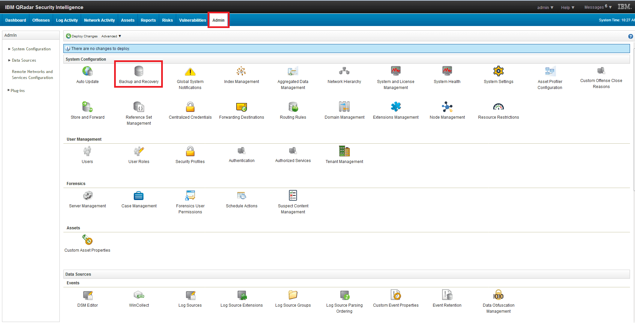635x325 pixels.
Task: Switch to the Log Activity tab
Action: pos(67,20)
